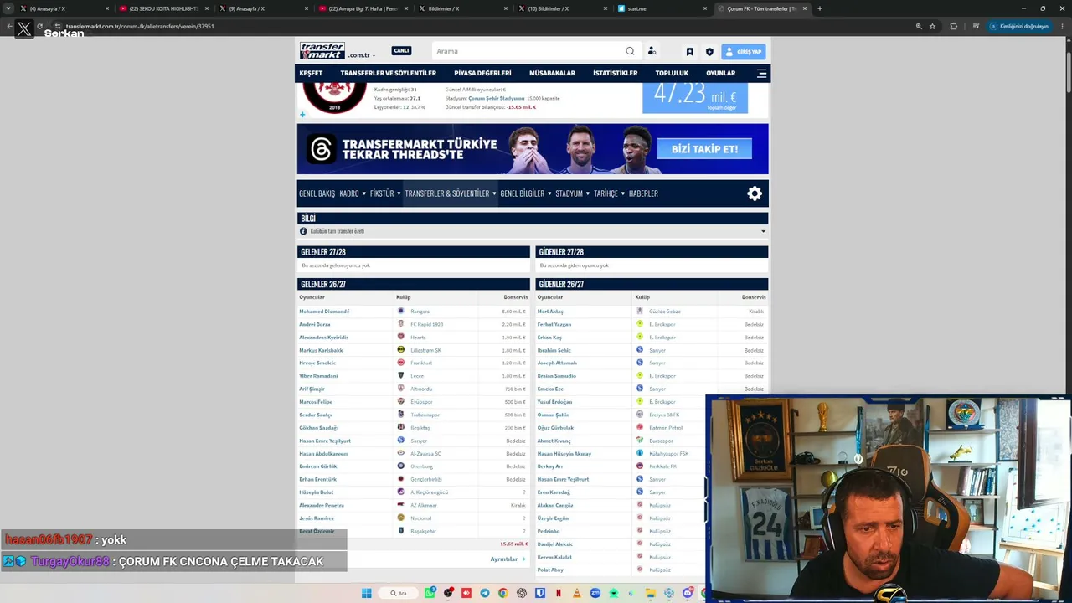Click the magnifier icon in the Arama box
Screen dimensions: 1072x603
[x=630, y=51]
